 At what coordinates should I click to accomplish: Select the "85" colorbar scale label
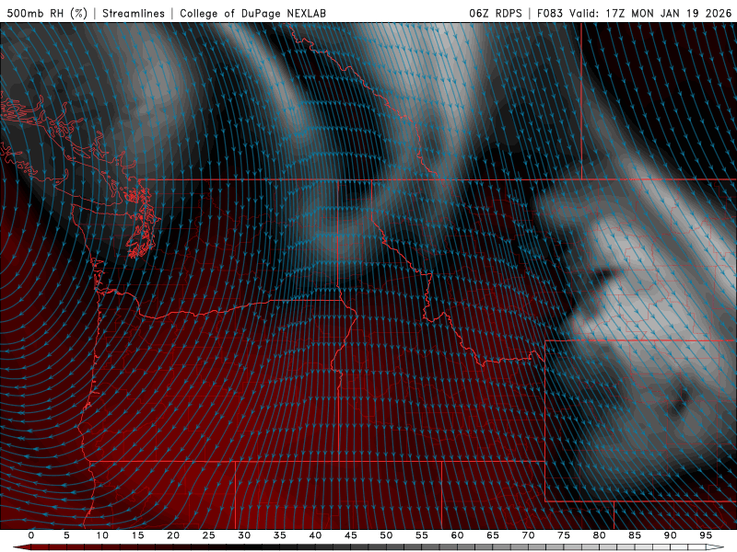tap(635, 535)
